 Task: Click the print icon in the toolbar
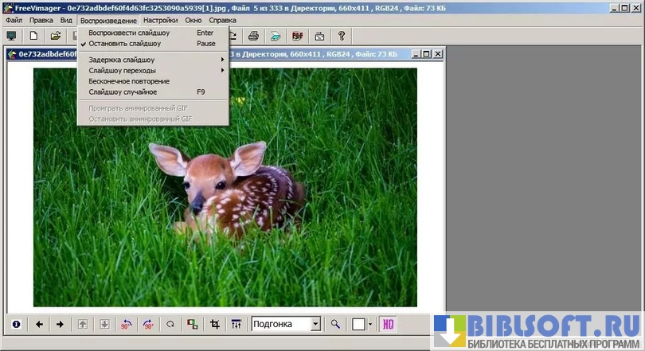[253, 36]
